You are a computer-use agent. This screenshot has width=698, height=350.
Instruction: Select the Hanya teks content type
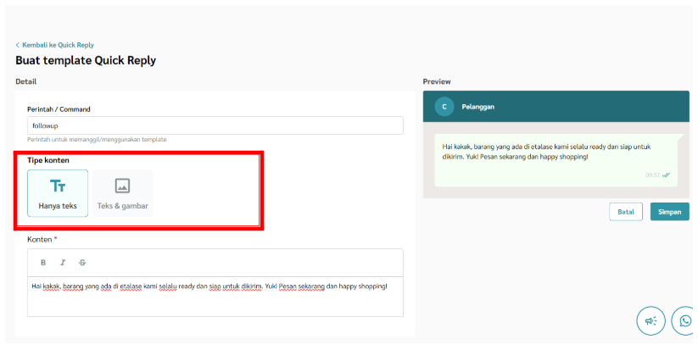click(58, 193)
